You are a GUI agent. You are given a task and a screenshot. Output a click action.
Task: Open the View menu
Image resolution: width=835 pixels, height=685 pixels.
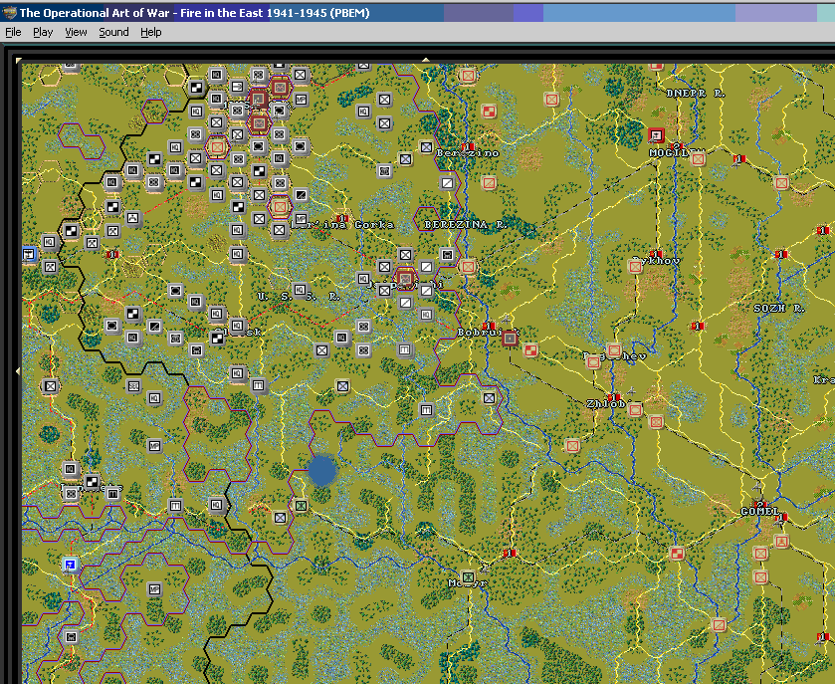pos(76,33)
